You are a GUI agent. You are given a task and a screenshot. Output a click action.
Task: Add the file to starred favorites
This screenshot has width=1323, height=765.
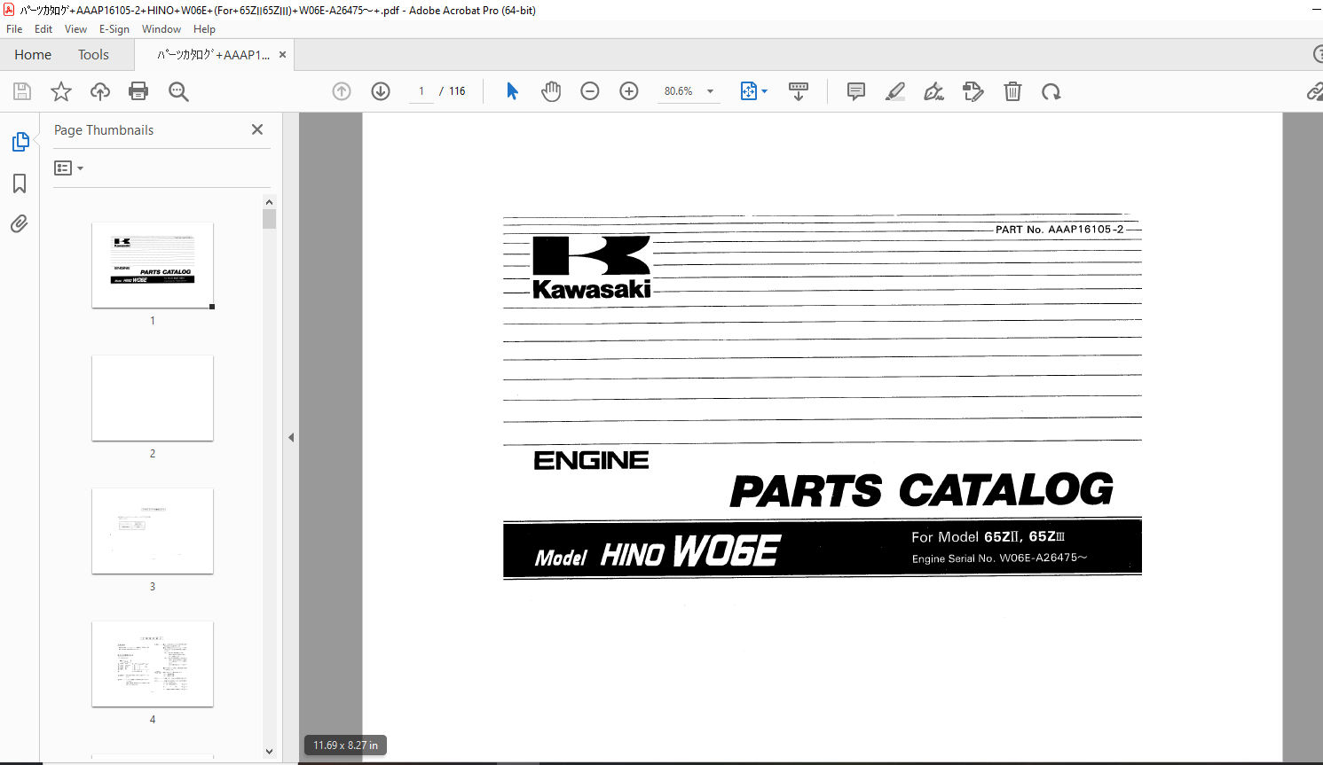pos(61,91)
